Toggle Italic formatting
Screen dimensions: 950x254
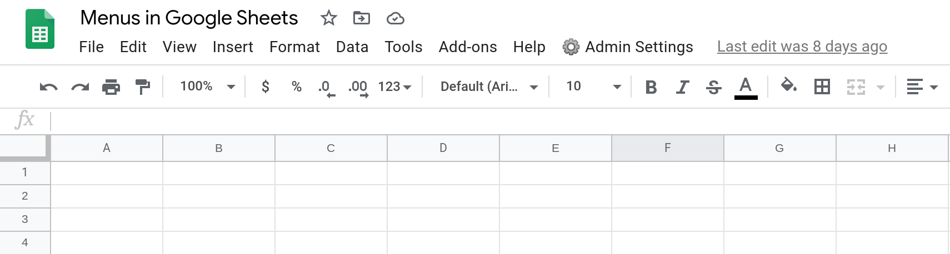[682, 87]
